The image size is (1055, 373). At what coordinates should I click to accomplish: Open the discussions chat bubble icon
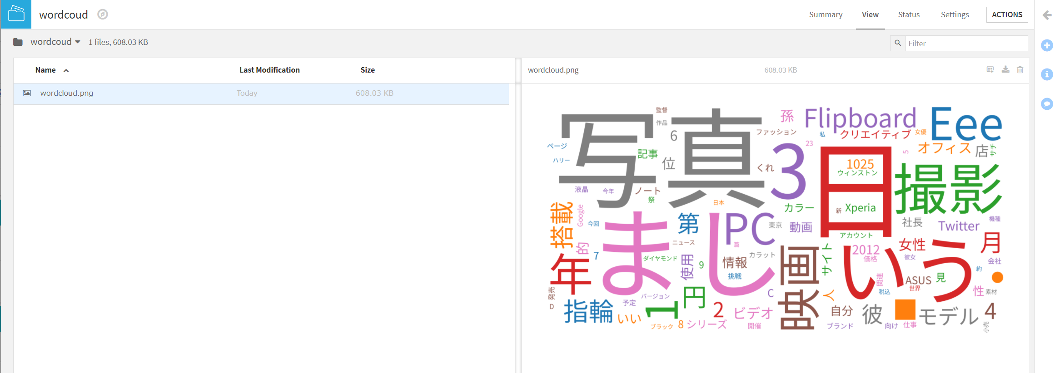tap(1047, 104)
